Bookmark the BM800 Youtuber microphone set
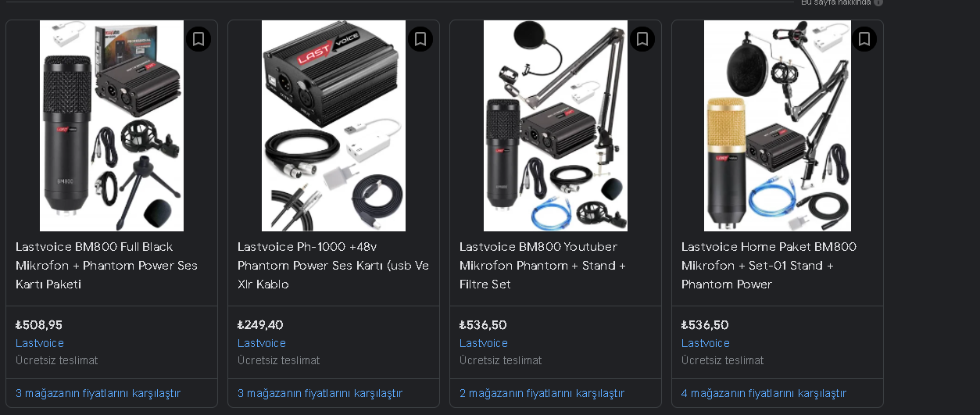The image size is (980, 415). coord(642,39)
